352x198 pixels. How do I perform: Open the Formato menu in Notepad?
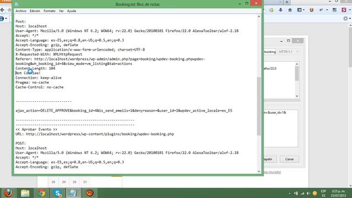pos(50,11)
